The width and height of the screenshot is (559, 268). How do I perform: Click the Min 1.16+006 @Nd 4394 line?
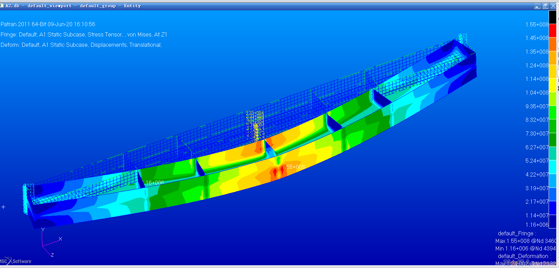[526, 248]
